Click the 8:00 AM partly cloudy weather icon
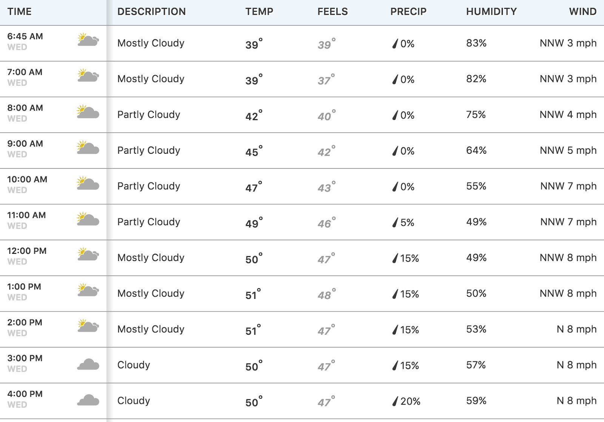Viewport: 604px width, 422px height. [x=88, y=111]
